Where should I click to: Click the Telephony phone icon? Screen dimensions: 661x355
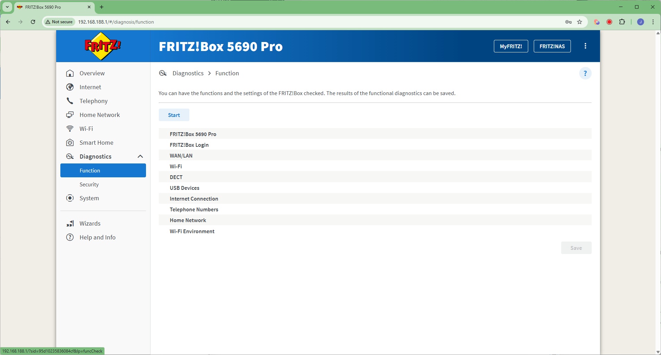[x=70, y=101]
